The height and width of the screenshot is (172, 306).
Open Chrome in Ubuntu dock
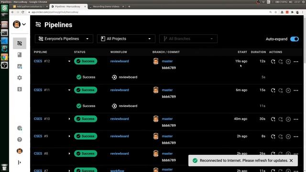(4, 57)
